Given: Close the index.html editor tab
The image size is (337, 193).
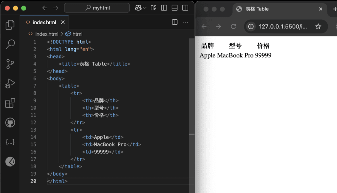Looking at the screenshot, I should (x=63, y=22).
